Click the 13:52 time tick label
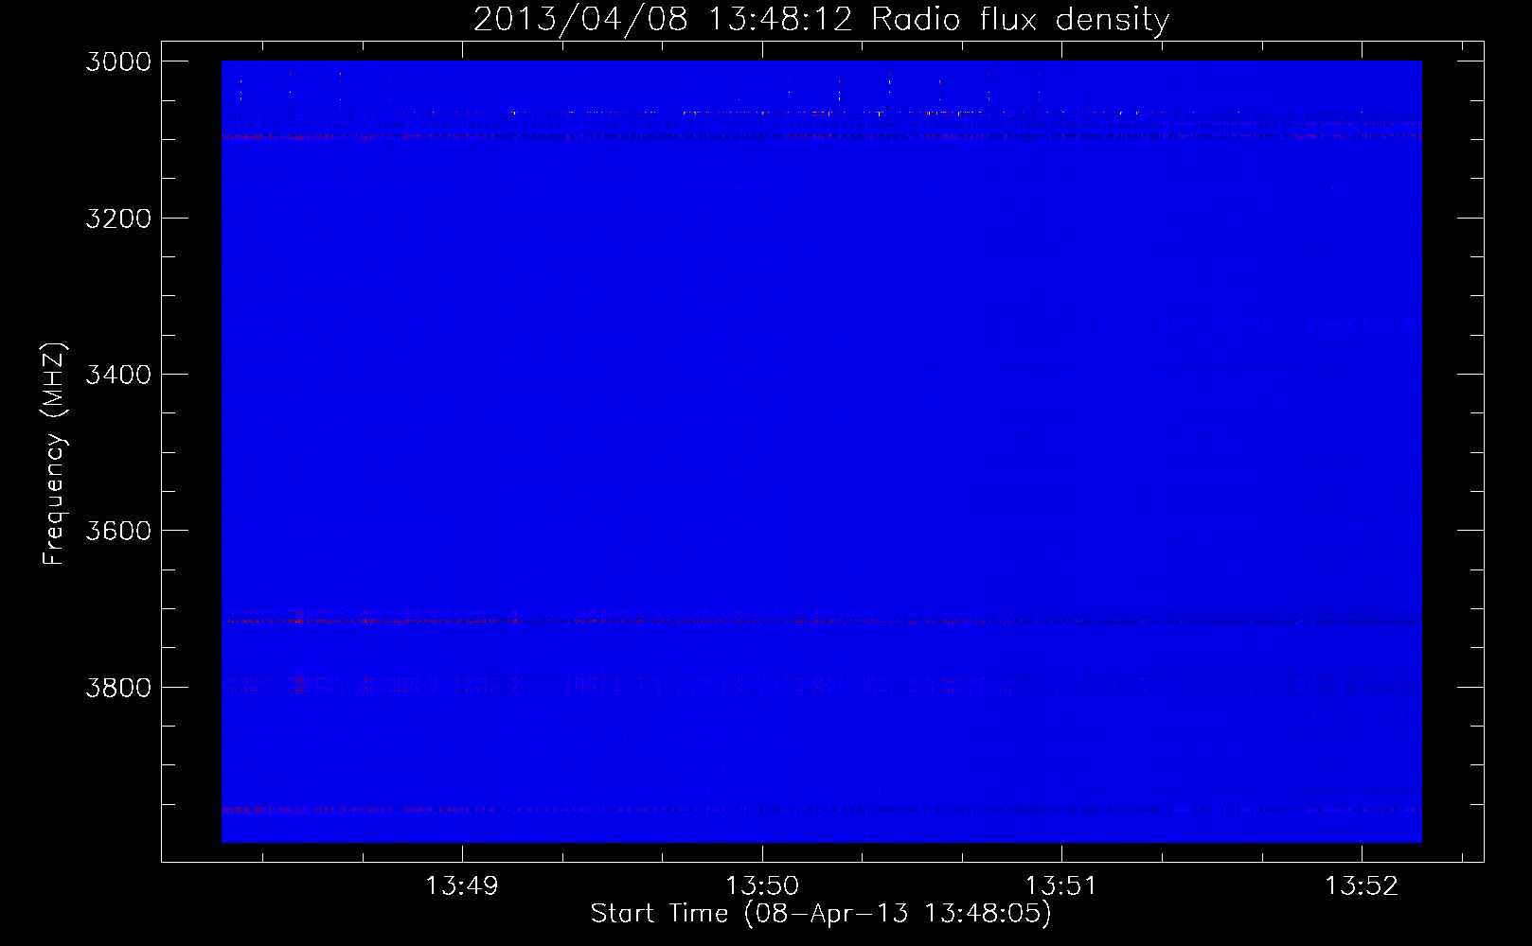Viewport: 1532px width, 946px height. click(1361, 885)
